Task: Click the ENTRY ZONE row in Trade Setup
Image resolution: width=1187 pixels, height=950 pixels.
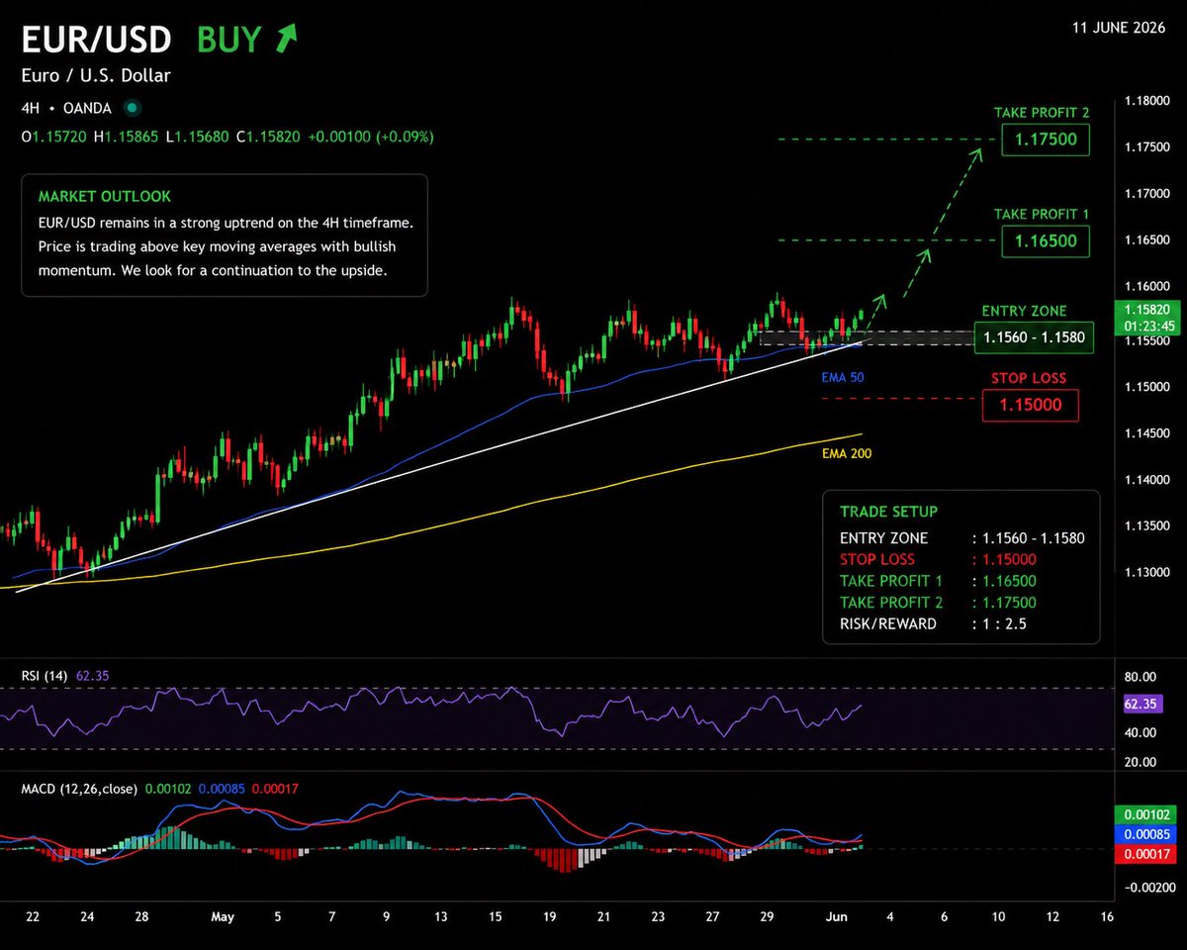Action: (x=961, y=538)
